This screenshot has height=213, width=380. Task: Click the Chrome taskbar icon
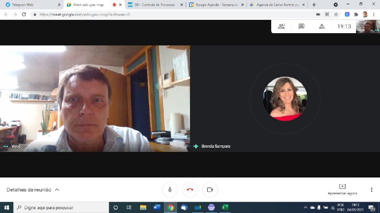171,207
